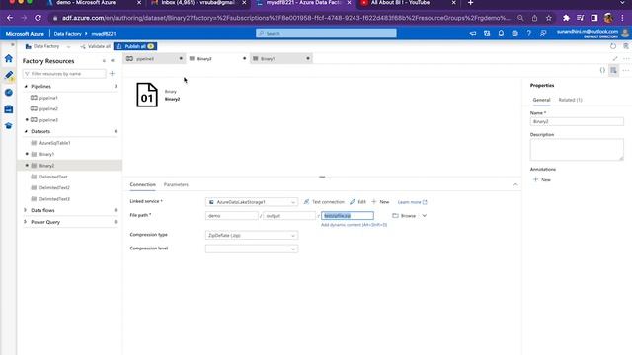
Task: Click the Azure announcements megaphone icon
Action: pyautogui.click(x=473, y=33)
